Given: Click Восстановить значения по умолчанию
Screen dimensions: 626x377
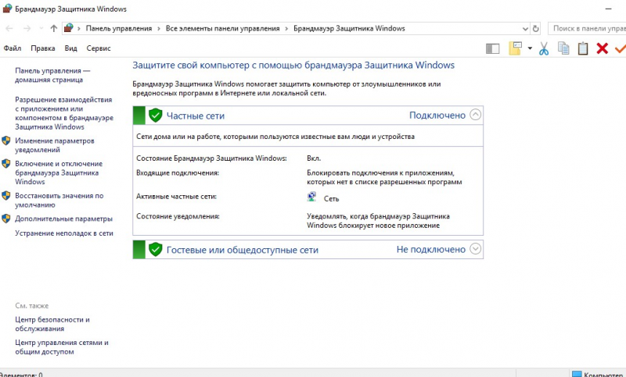Looking at the screenshot, I should click(x=59, y=201).
